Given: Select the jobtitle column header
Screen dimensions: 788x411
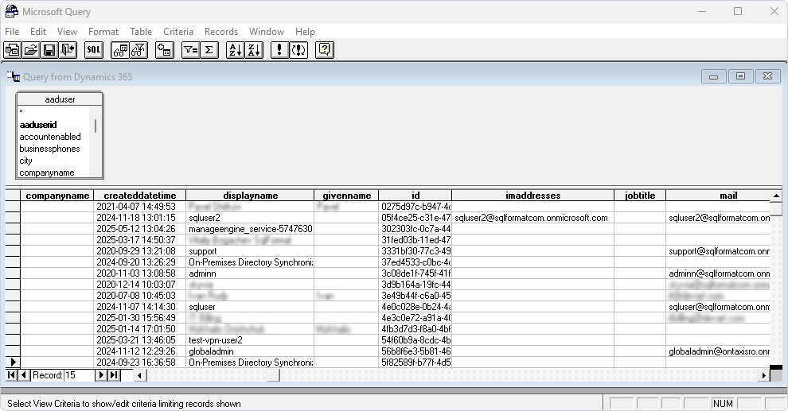Looking at the screenshot, I should (640, 196).
